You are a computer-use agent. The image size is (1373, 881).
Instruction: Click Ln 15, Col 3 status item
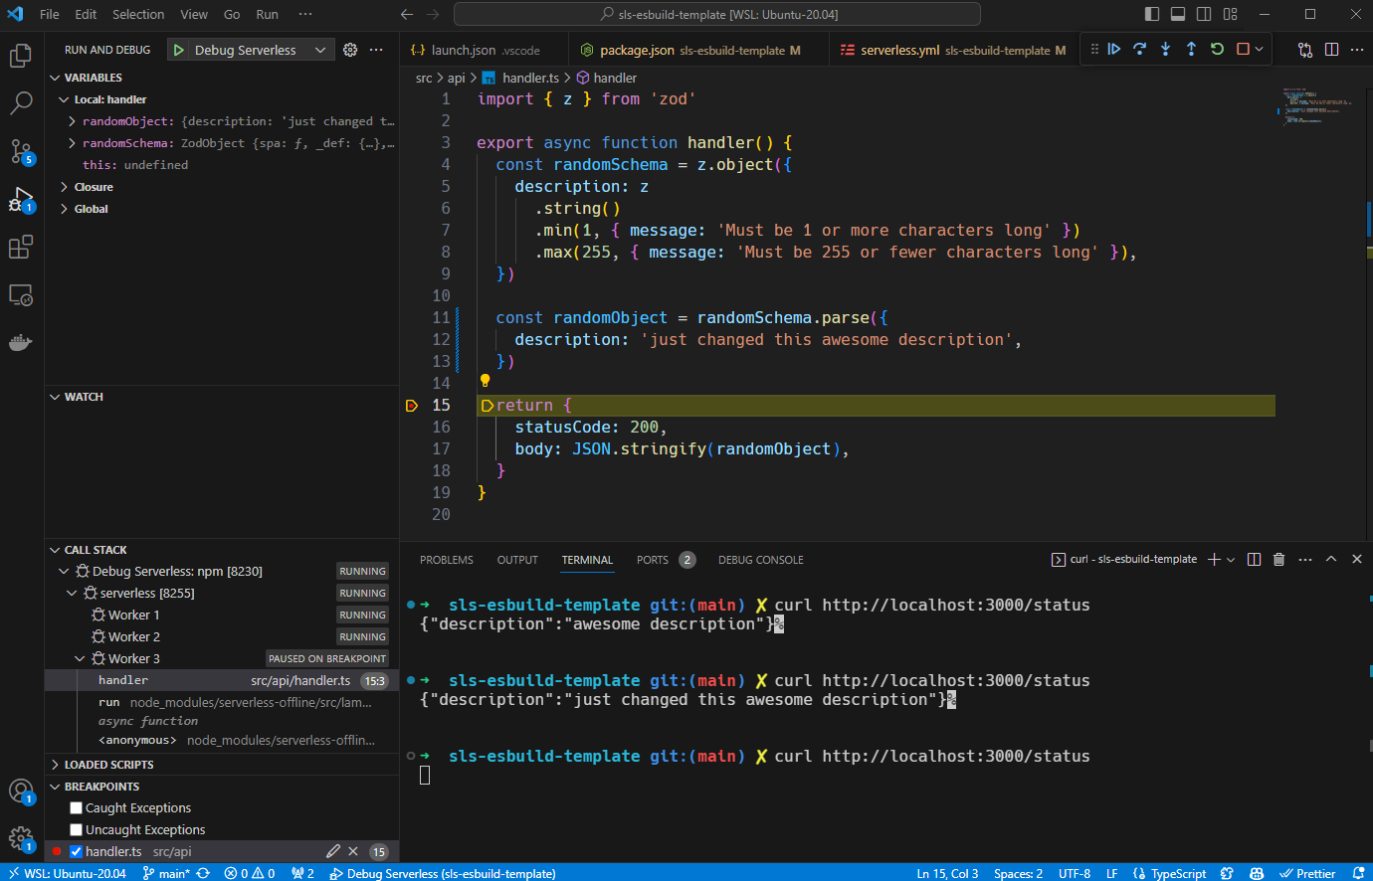(x=947, y=873)
